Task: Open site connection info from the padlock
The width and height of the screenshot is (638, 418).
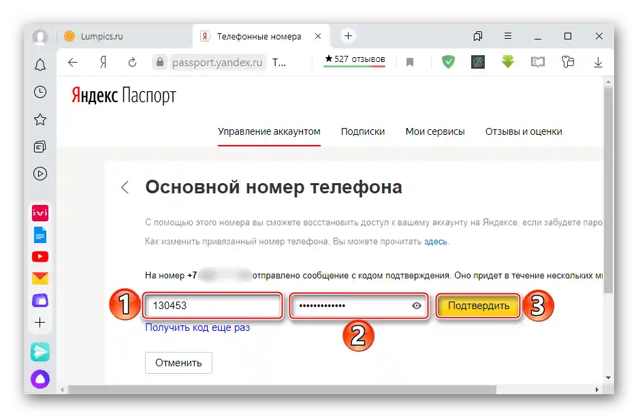Action: (159, 62)
